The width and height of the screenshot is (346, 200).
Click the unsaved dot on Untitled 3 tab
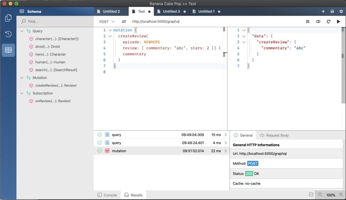185,12
